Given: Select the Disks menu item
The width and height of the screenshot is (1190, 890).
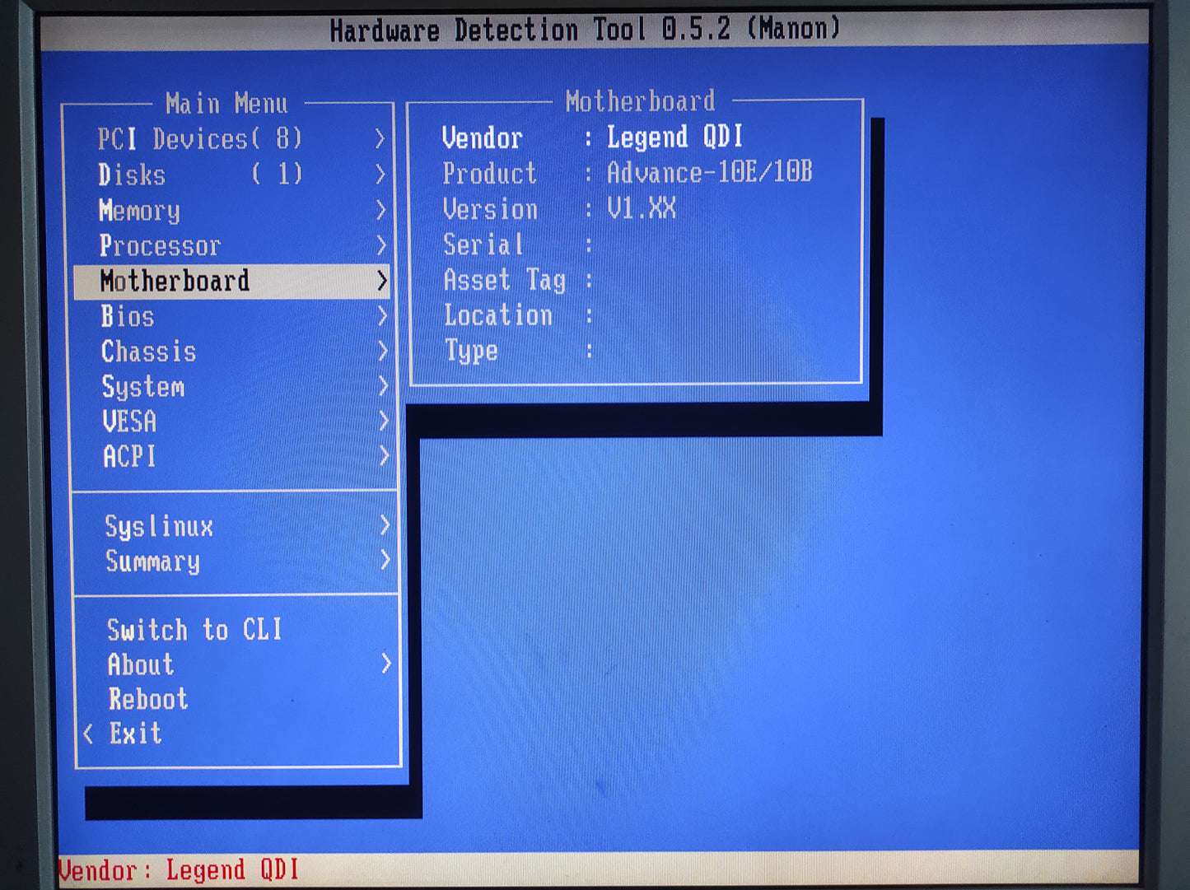Looking at the screenshot, I should tap(132, 175).
